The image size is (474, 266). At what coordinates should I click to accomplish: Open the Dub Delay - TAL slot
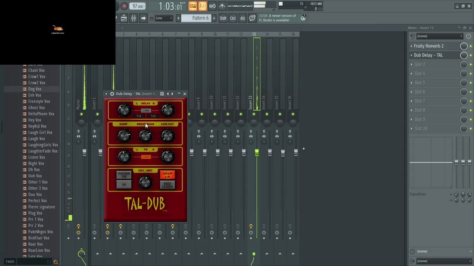point(428,55)
